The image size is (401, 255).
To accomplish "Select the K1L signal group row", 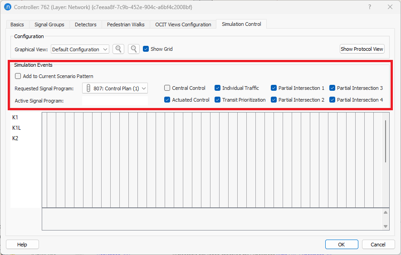I will [17, 127].
